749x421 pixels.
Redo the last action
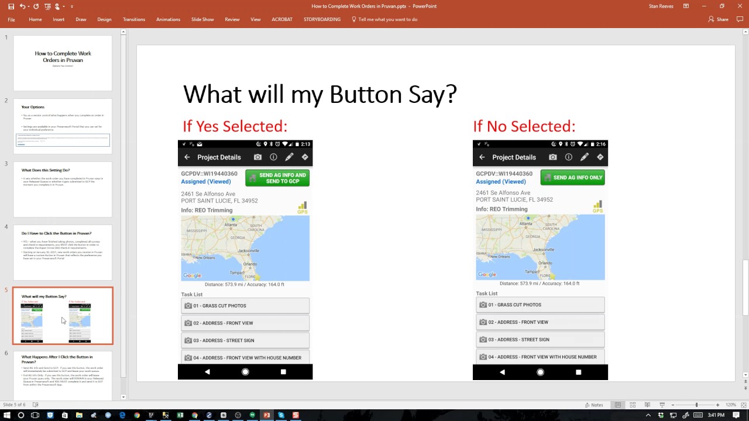[x=36, y=6]
